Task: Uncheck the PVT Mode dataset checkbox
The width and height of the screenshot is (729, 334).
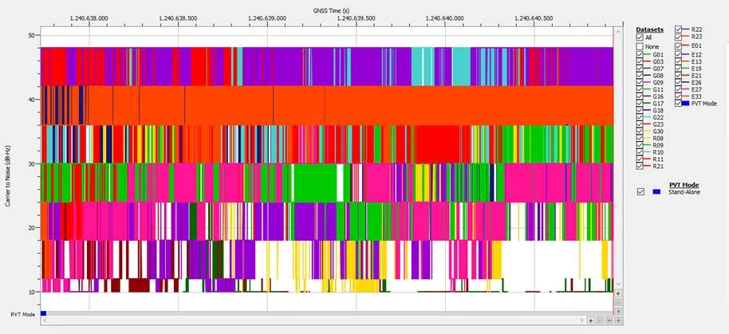Action: click(679, 104)
